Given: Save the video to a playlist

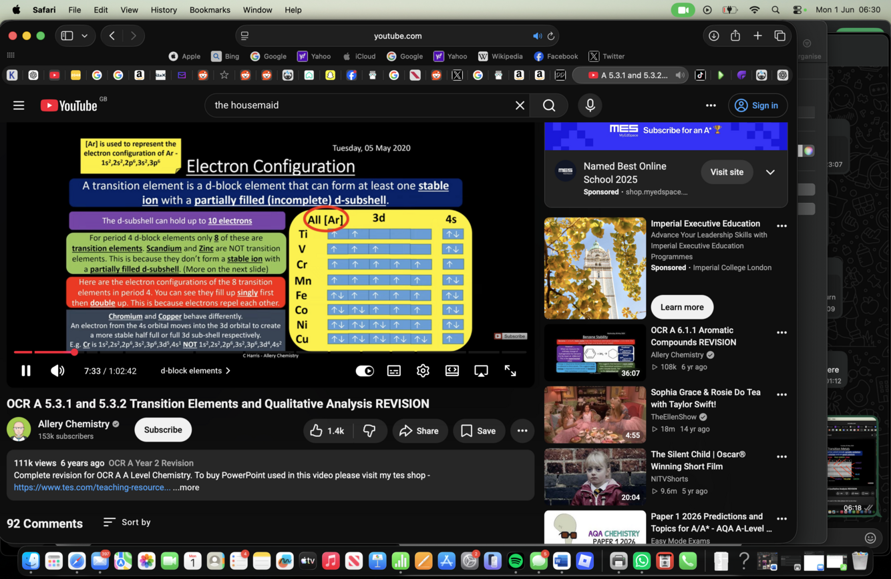Looking at the screenshot, I should coord(478,431).
